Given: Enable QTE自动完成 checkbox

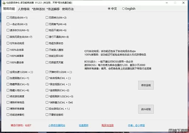Looking at the screenshot, I should point(8,43).
